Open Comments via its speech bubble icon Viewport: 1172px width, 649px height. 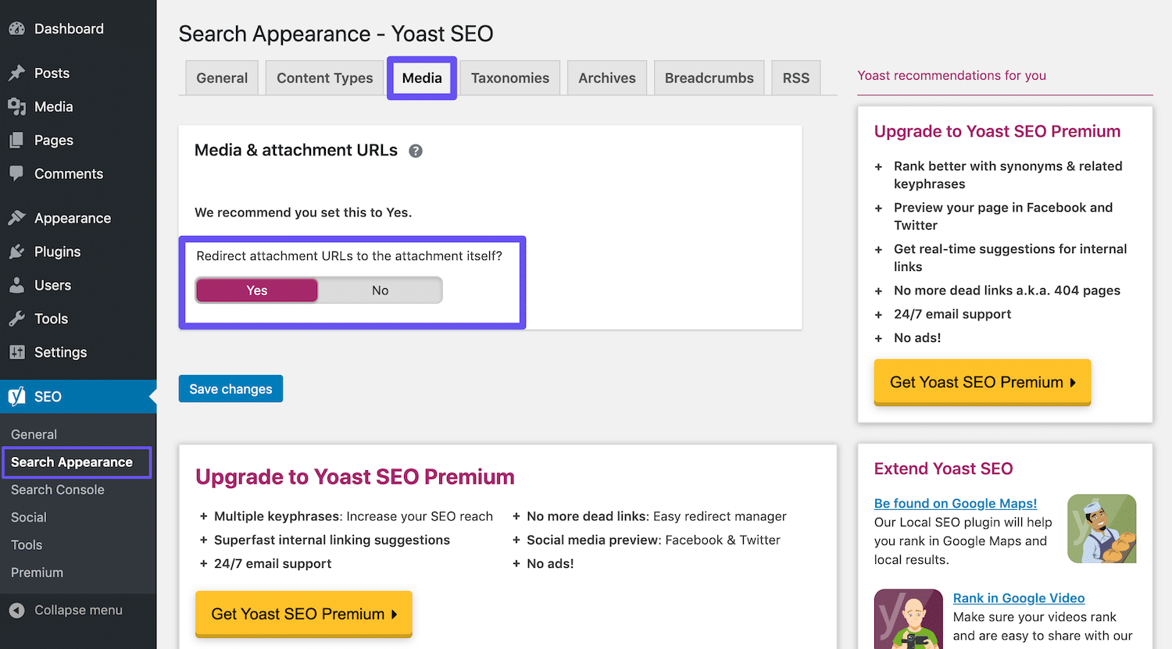(x=17, y=173)
